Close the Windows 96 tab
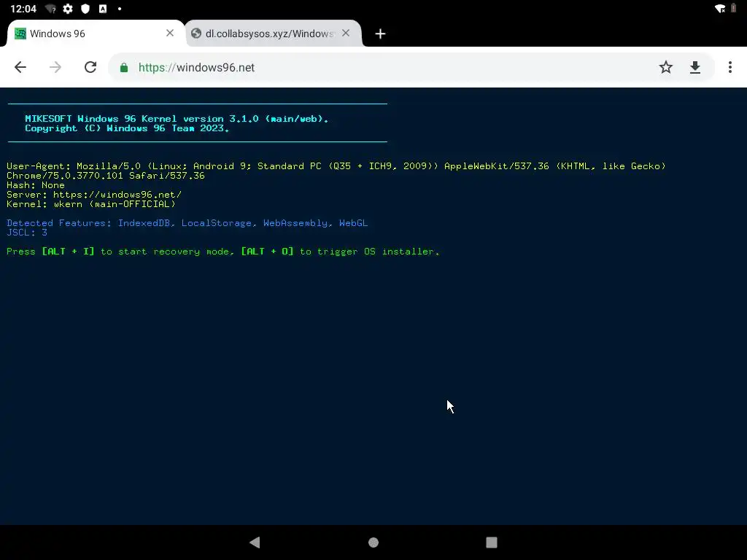Screen dimensions: 747x560 pyautogui.click(x=170, y=33)
